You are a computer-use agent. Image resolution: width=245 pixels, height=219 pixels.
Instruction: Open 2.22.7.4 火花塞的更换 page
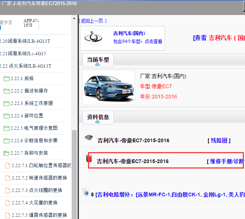click(x=34, y=203)
